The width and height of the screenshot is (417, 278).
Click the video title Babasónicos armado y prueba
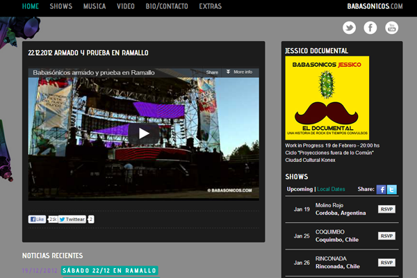point(94,72)
